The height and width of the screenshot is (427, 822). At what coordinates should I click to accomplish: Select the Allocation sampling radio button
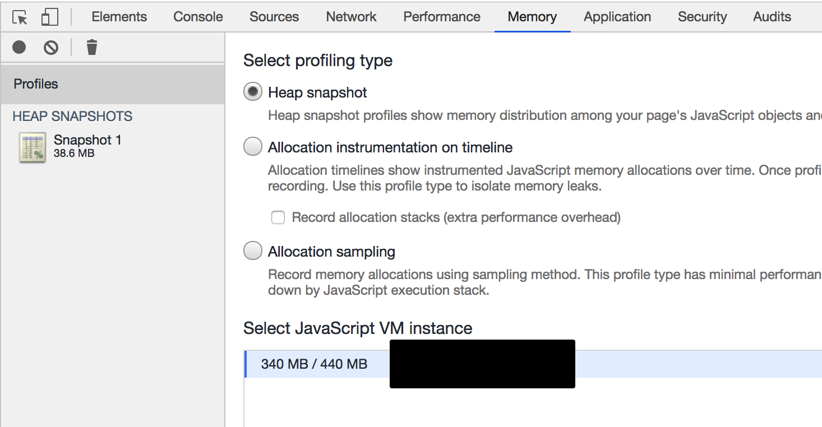253,251
